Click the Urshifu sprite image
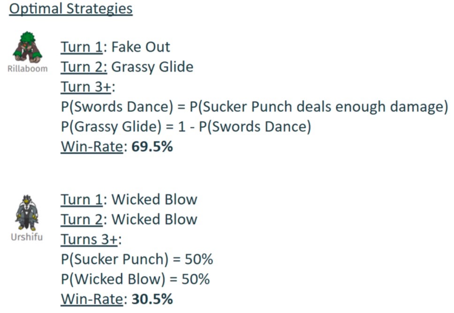 pyautogui.click(x=27, y=213)
